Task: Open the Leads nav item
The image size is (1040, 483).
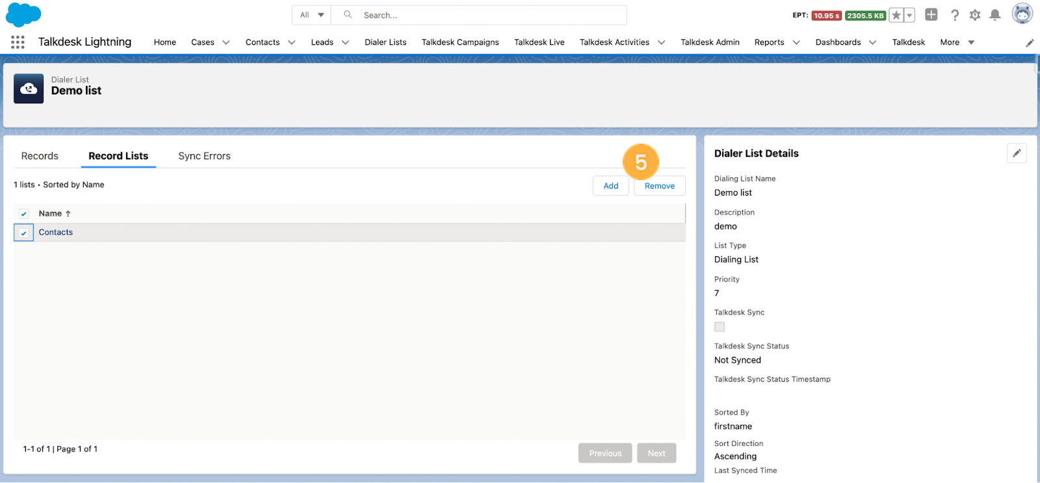Action: [x=322, y=42]
